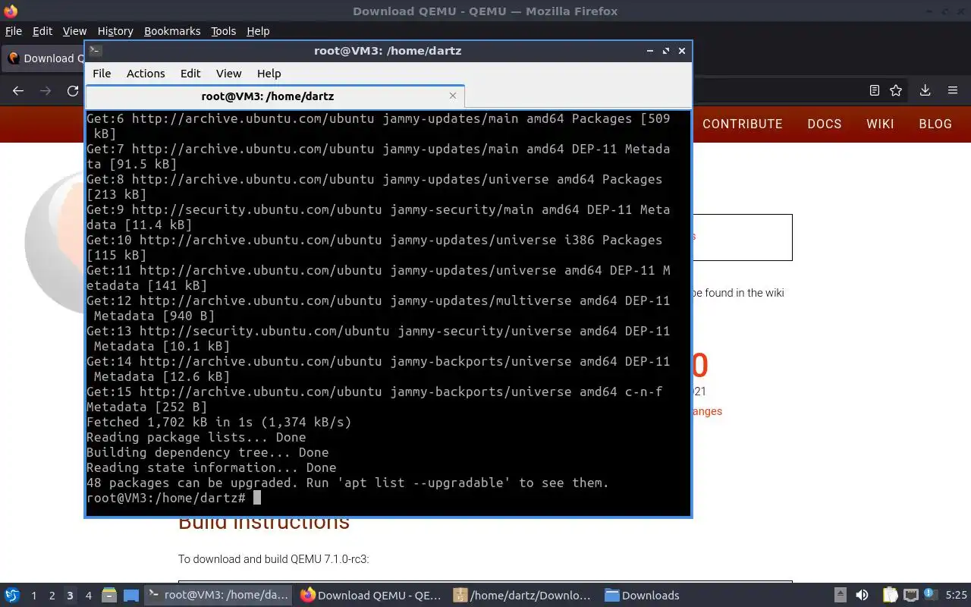Switch to /home/dartz/Downloads archive taskbar entry
This screenshot has height=607, width=971.
pyautogui.click(x=522, y=595)
